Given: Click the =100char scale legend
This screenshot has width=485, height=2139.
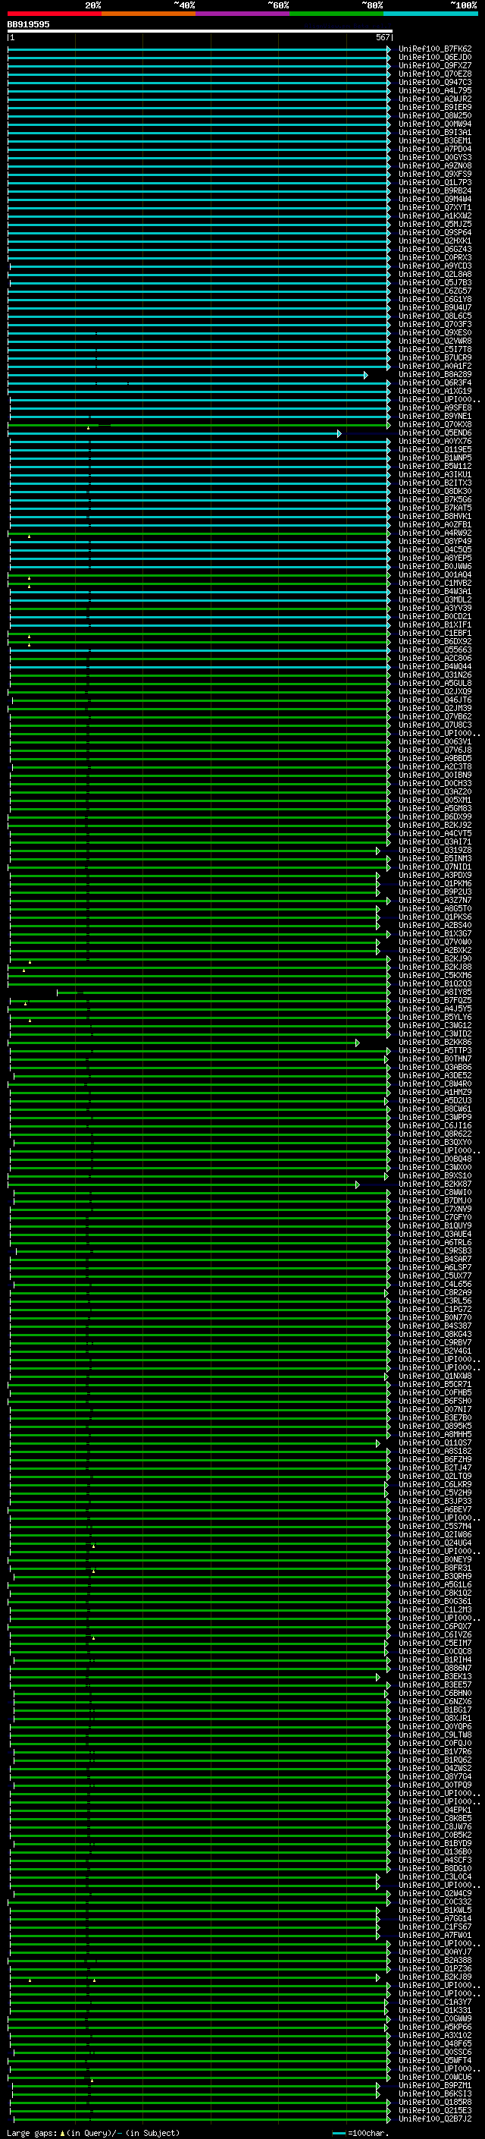Looking at the screenshot, I should [361, 2133].
